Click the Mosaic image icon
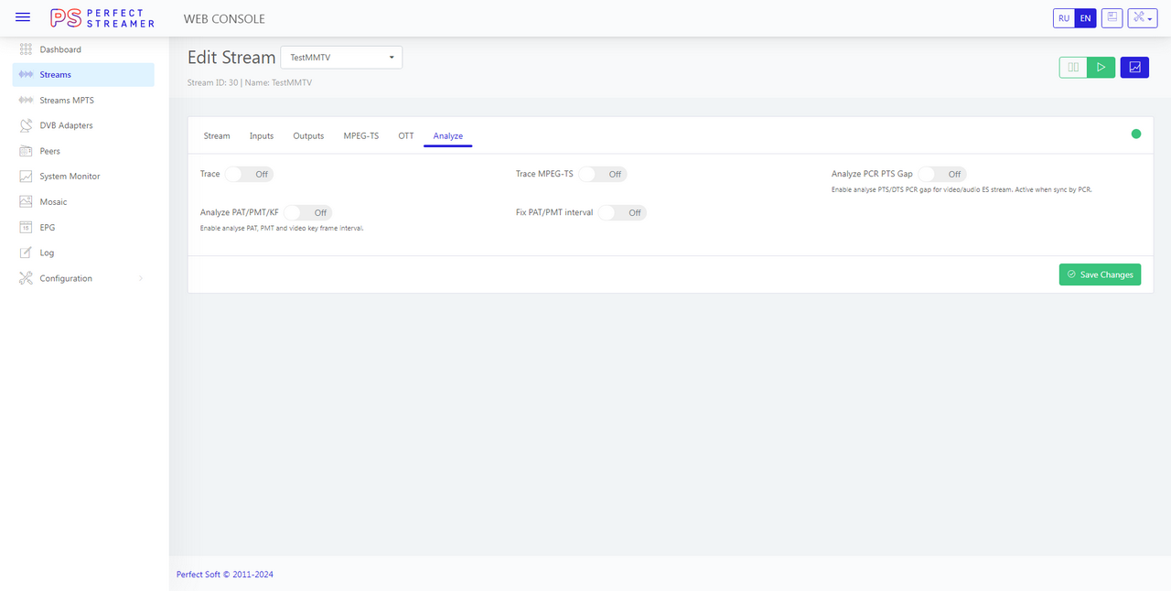The height and width of the screenshot is (591, 1171). [x=26, y=201]
